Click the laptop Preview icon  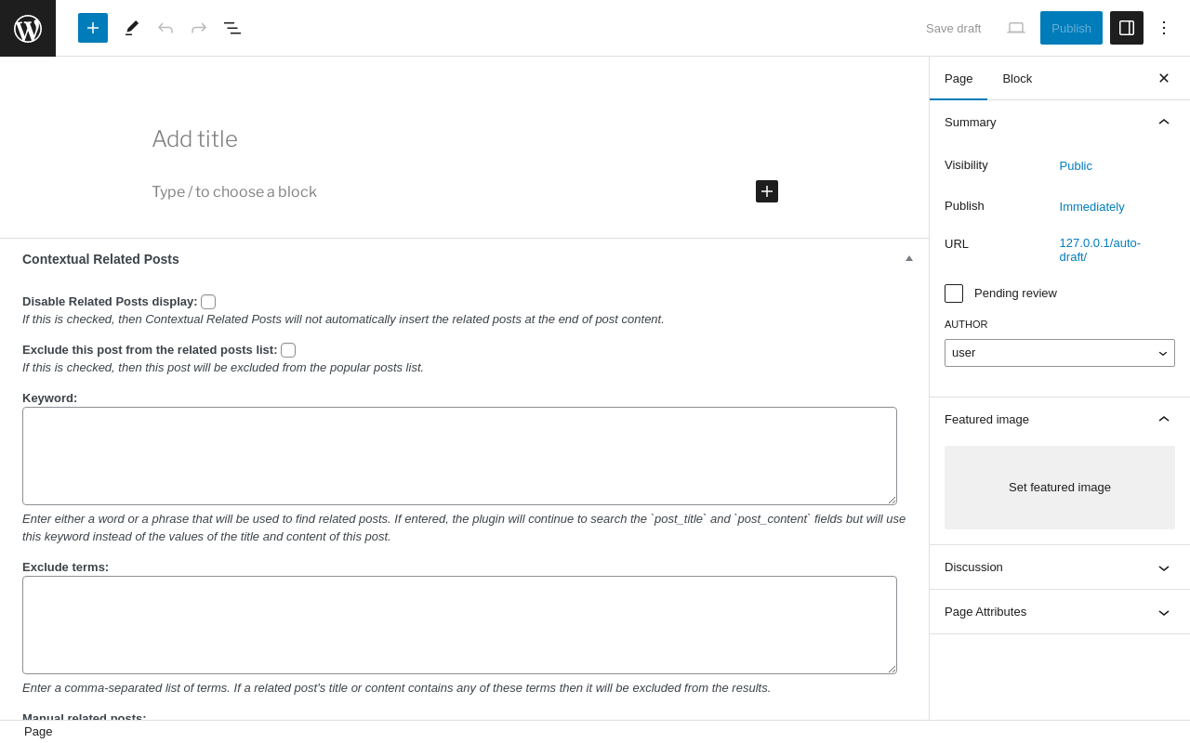(x=1016, y=28)
